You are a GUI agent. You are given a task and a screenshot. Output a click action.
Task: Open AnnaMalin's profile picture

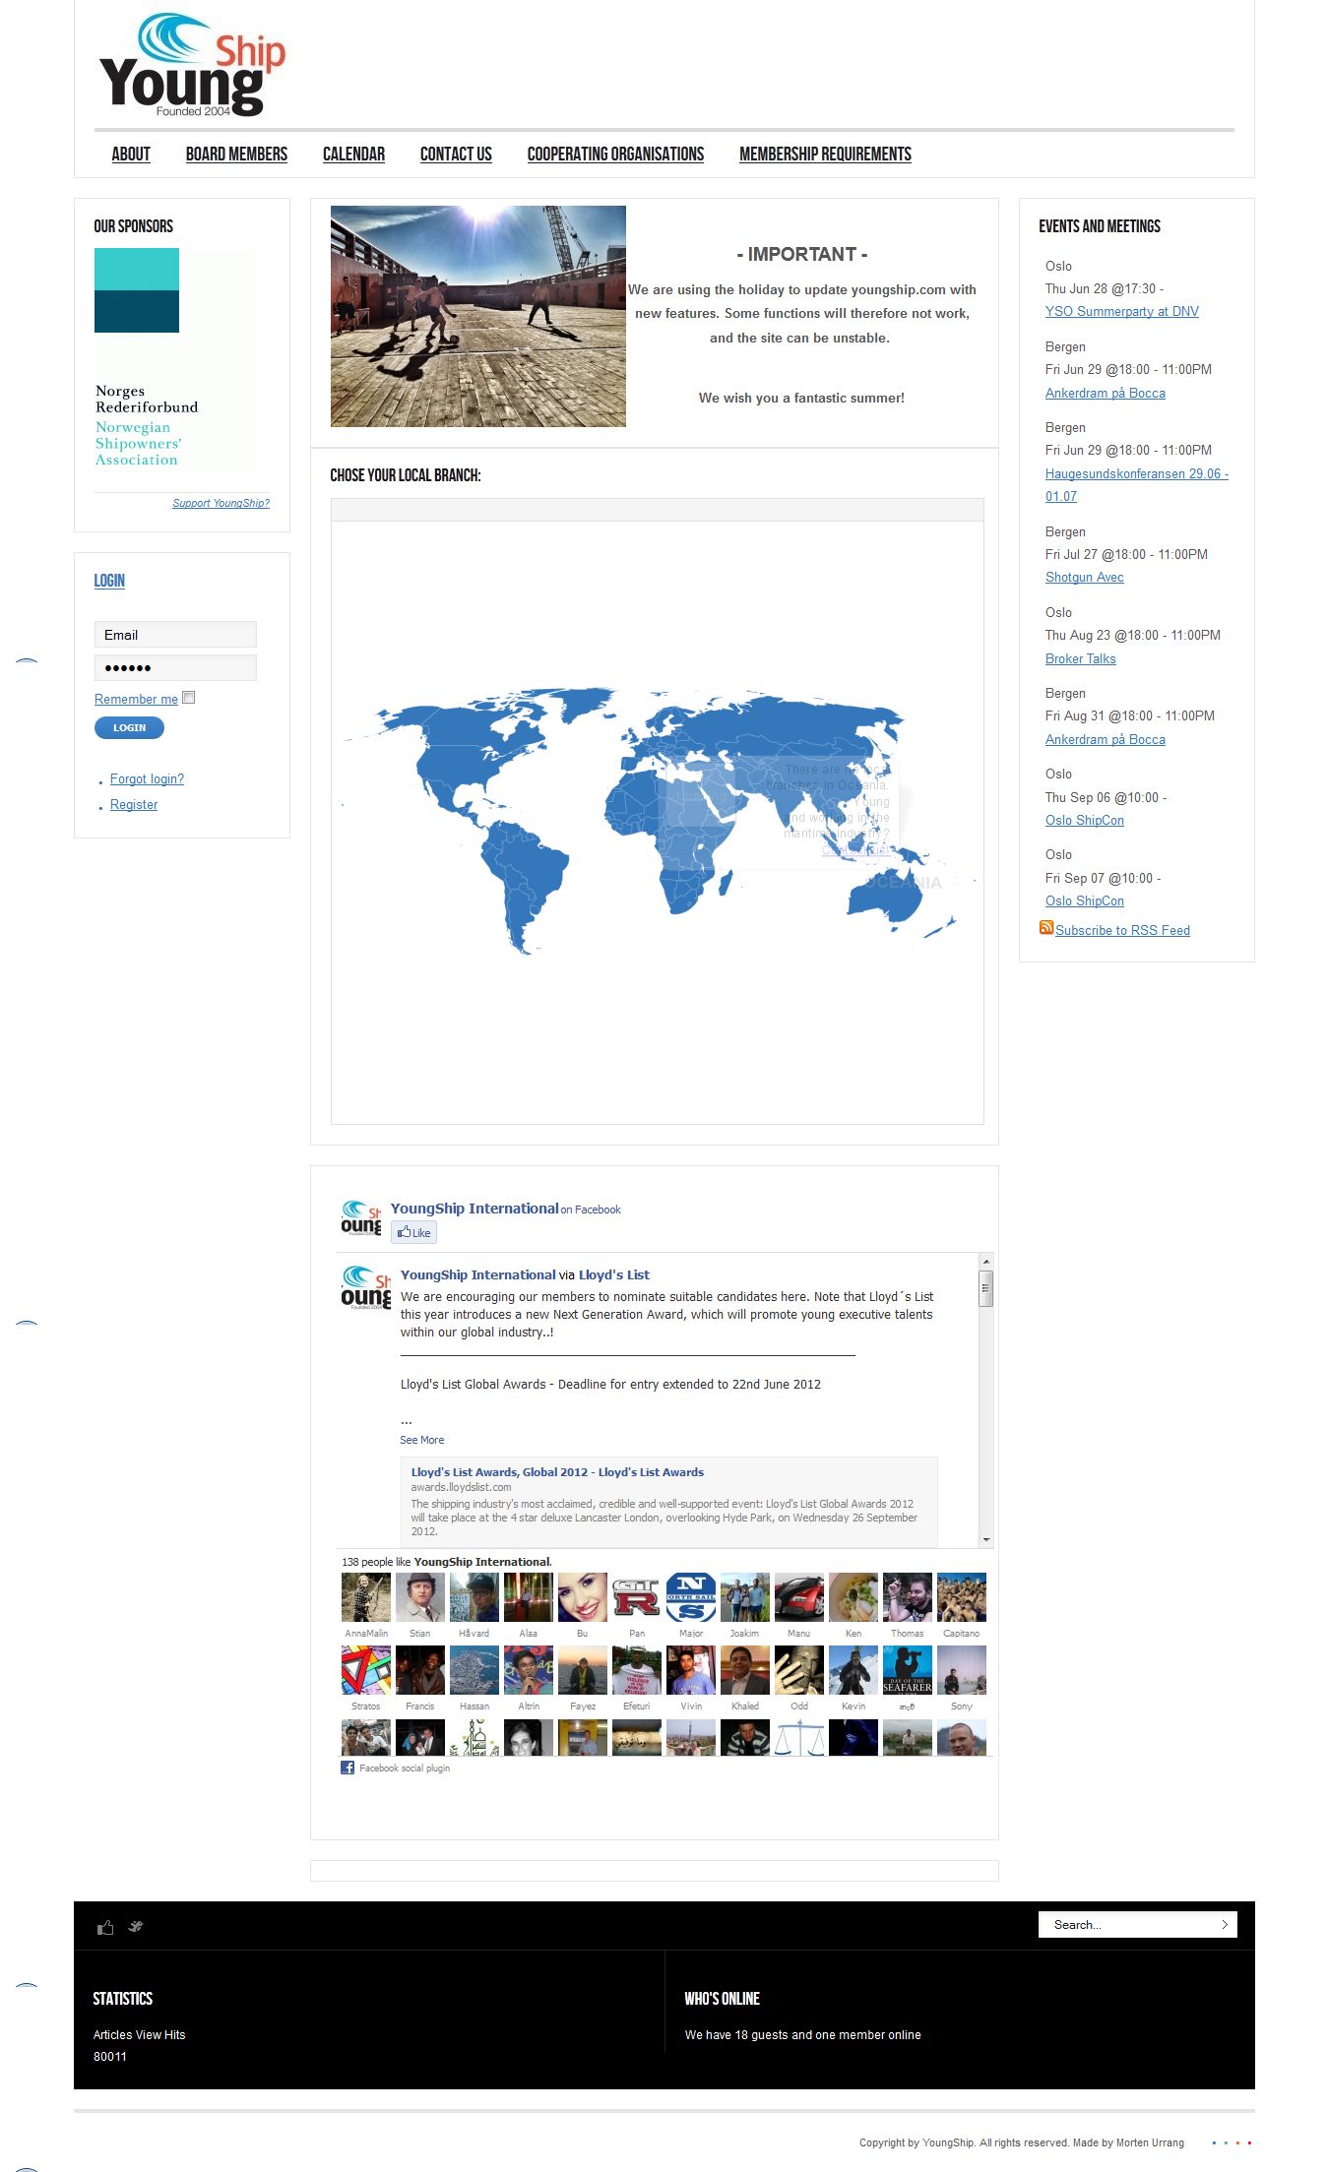tap(366, 1596)
